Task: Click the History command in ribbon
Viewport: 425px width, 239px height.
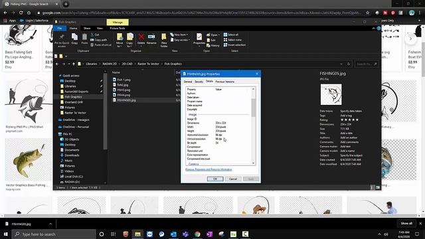Action: (213, 46)
